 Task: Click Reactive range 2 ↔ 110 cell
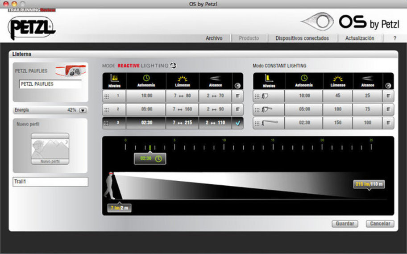(x=215, y=123)
